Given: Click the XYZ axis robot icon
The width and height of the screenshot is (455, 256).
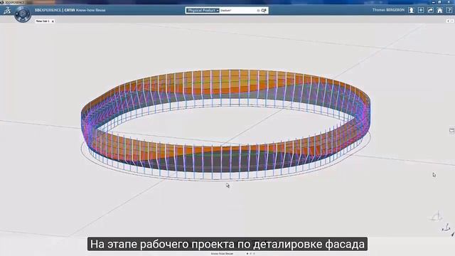Looking at the screenshot, I should tap(446, 228).
